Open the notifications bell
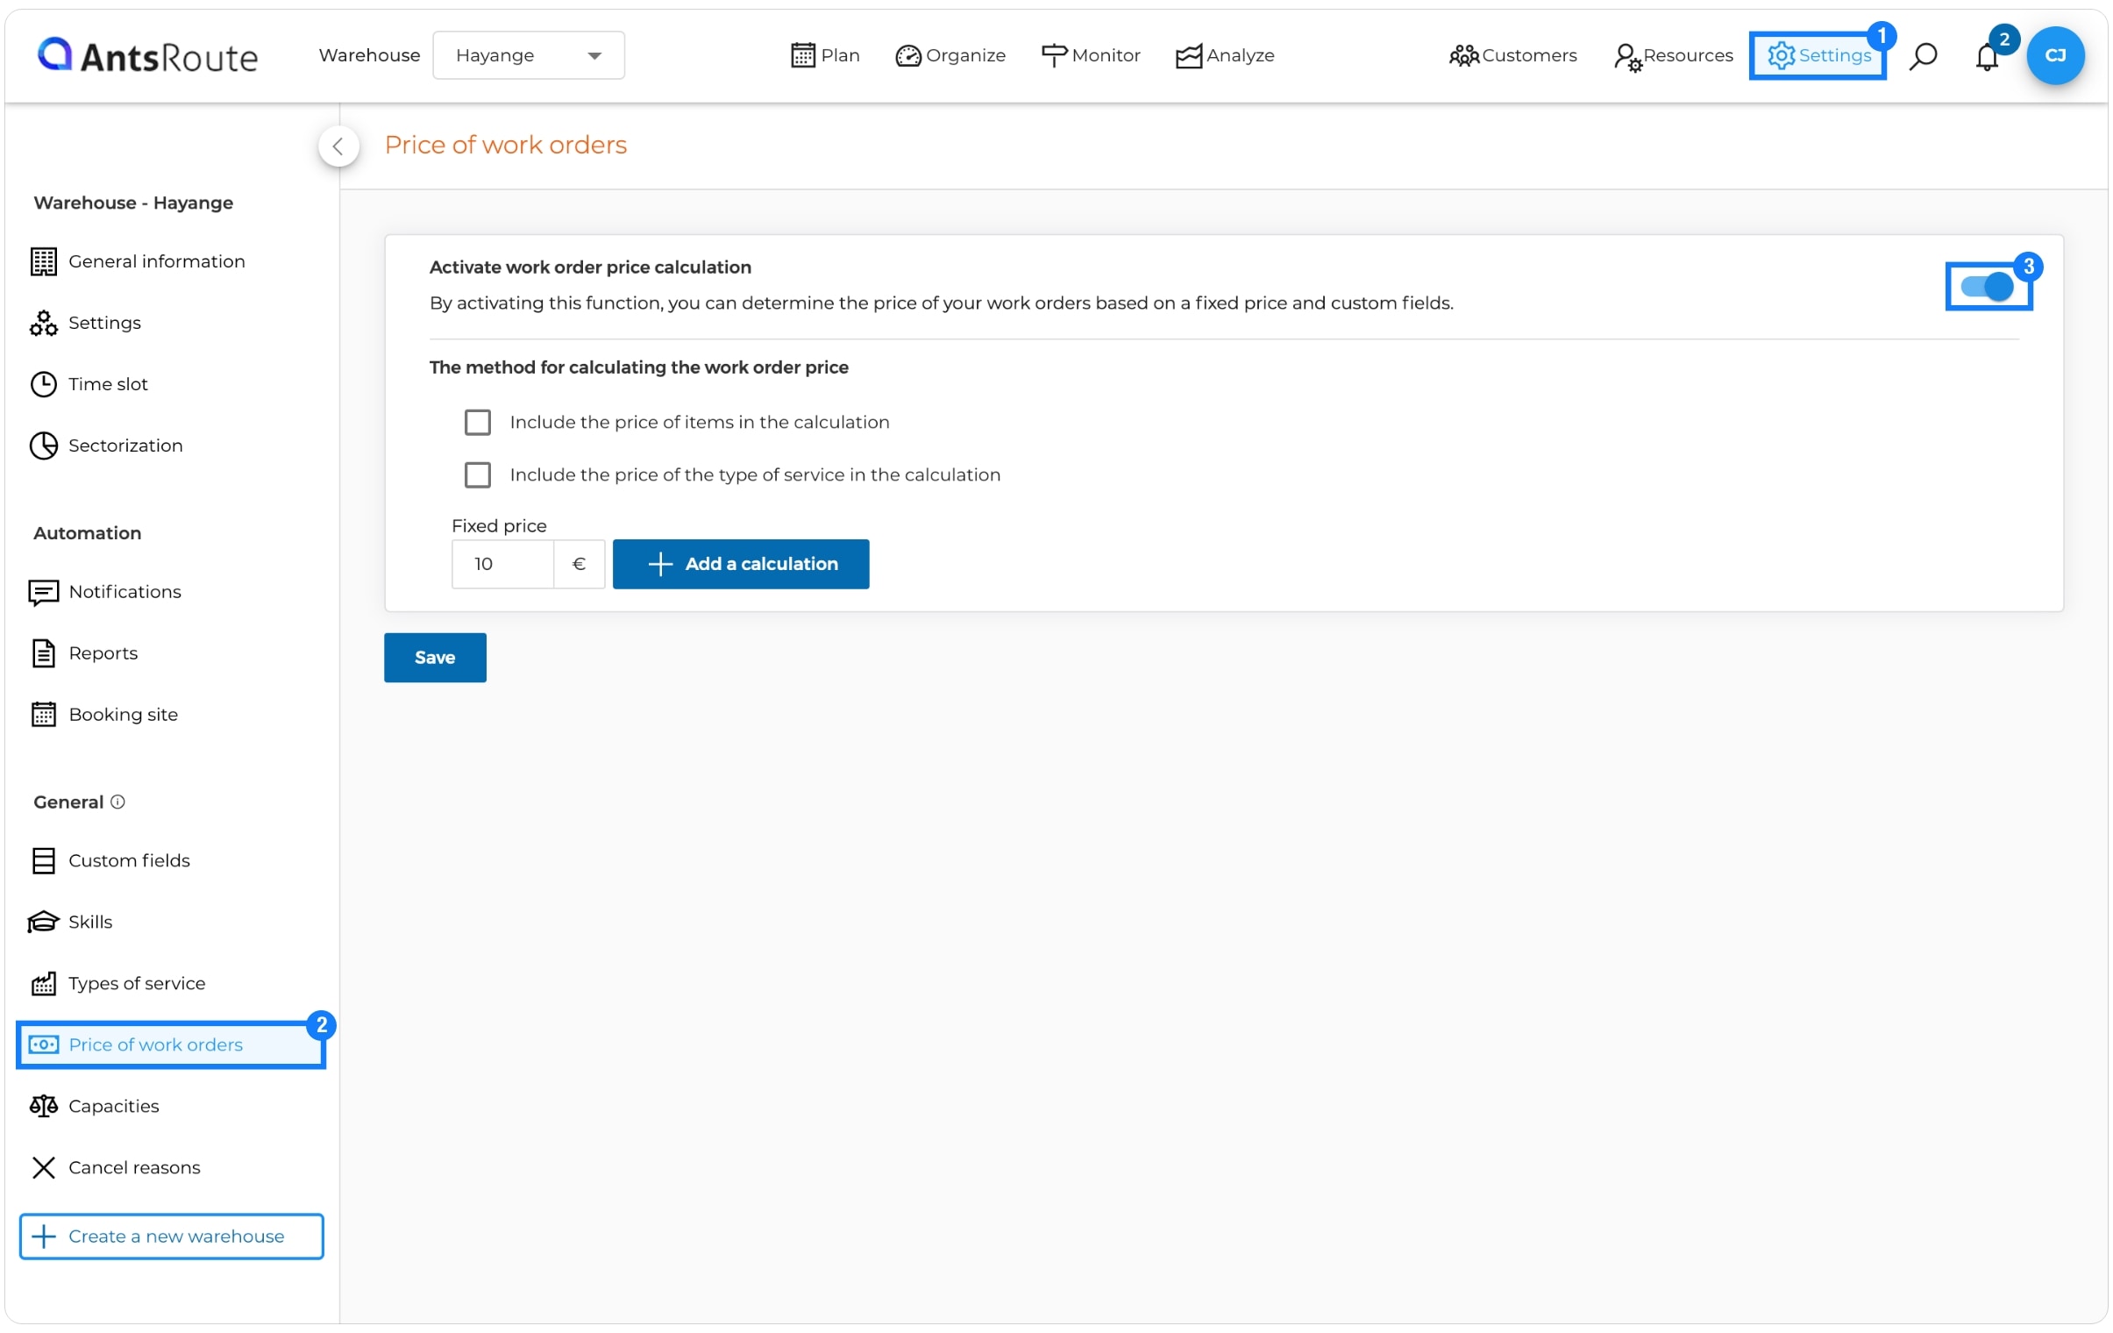 click(x=1987, y=56)
